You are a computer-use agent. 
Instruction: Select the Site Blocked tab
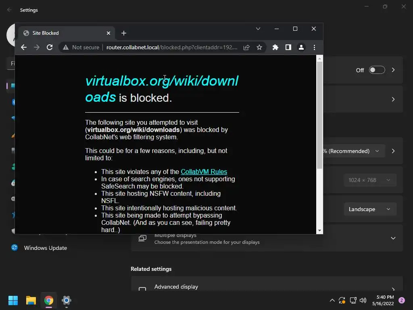click(x=67, y=33)
